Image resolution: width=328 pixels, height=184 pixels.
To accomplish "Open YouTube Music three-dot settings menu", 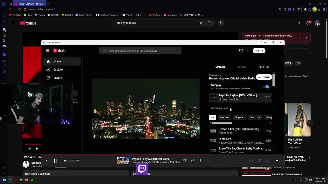I will (x=248, y=51).
